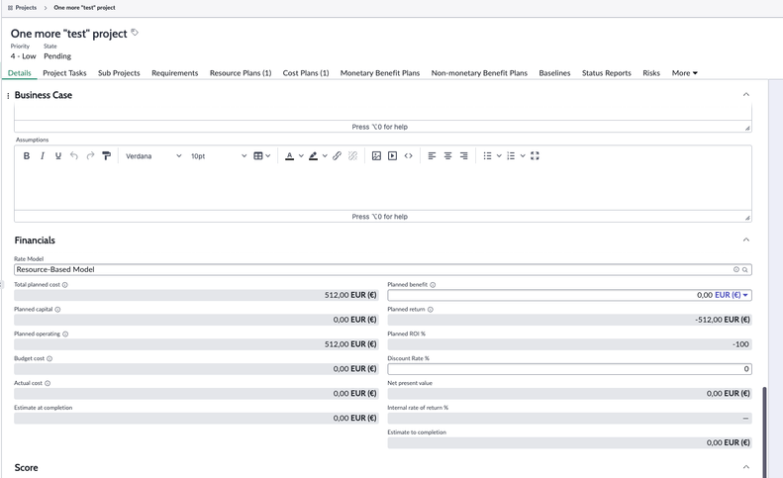
Task: Click the tag icon beside project title
Action: click(135, 33)
